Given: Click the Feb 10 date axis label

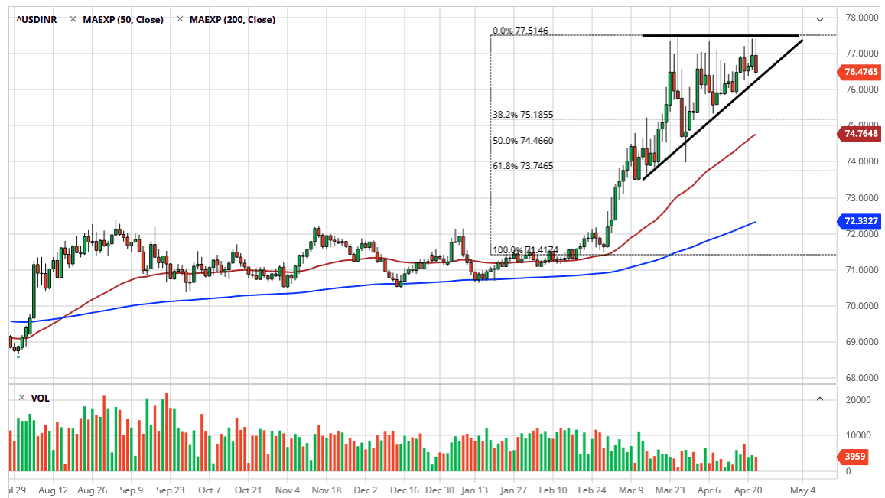Looking at the screenshot, I should point(552,490).
